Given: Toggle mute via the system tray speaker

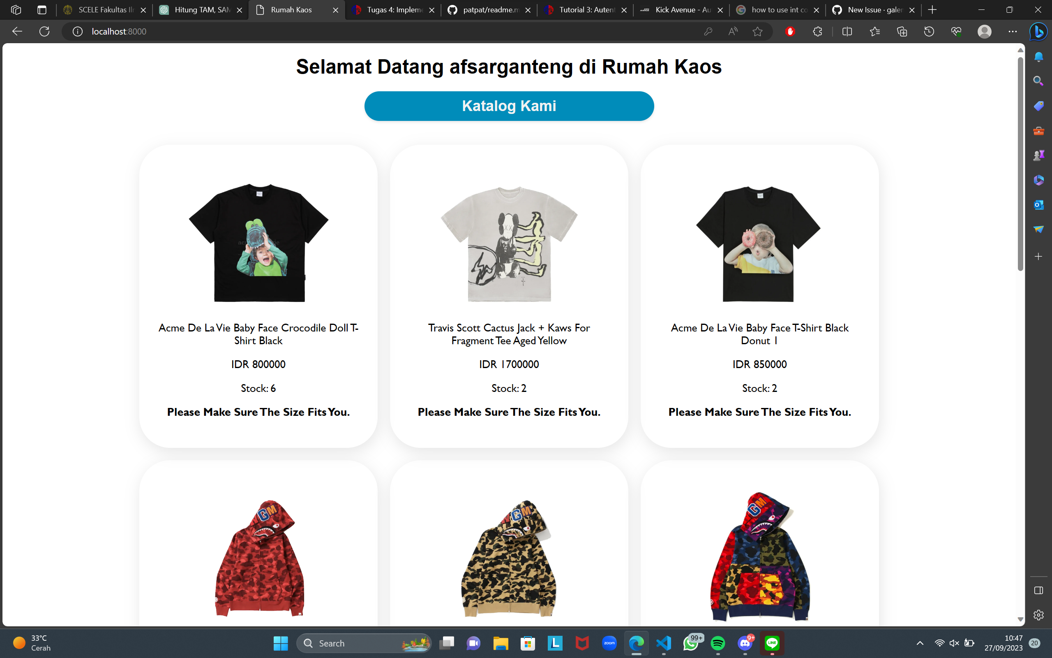Looking at the screenshot, I should 955,643.
